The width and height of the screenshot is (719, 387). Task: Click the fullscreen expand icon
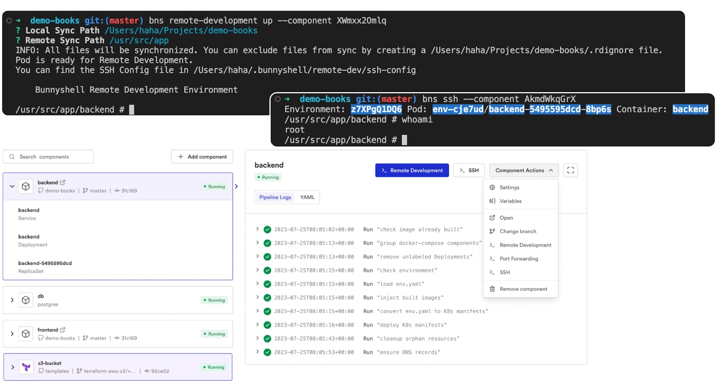click(570, 170)
